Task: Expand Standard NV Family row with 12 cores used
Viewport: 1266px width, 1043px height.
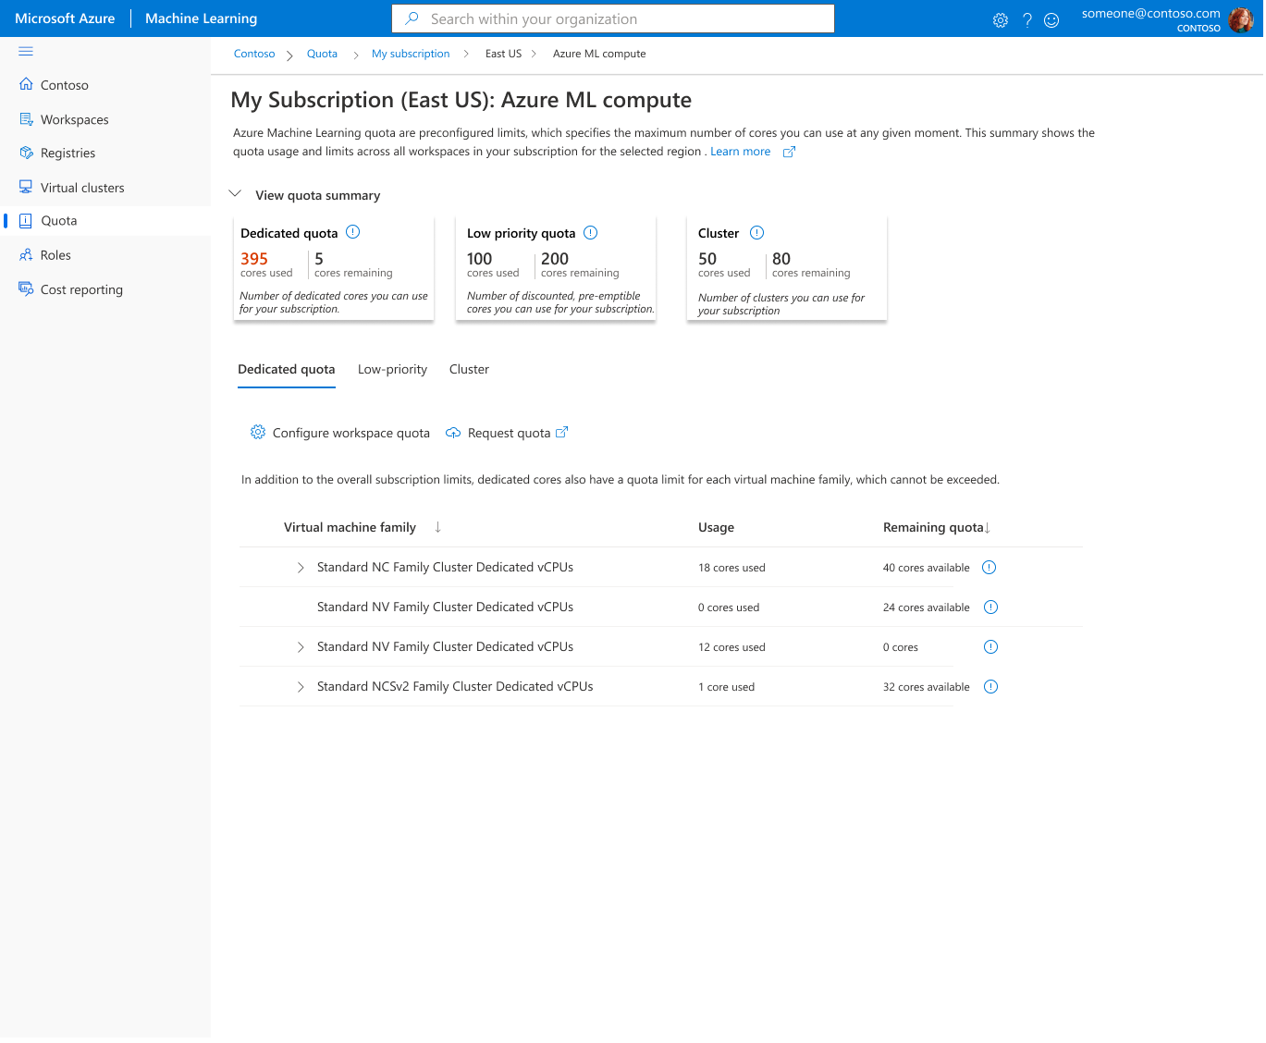Action: [x=301, y=647]
